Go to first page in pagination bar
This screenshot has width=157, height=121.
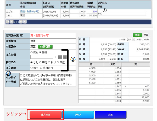(8, 22)
